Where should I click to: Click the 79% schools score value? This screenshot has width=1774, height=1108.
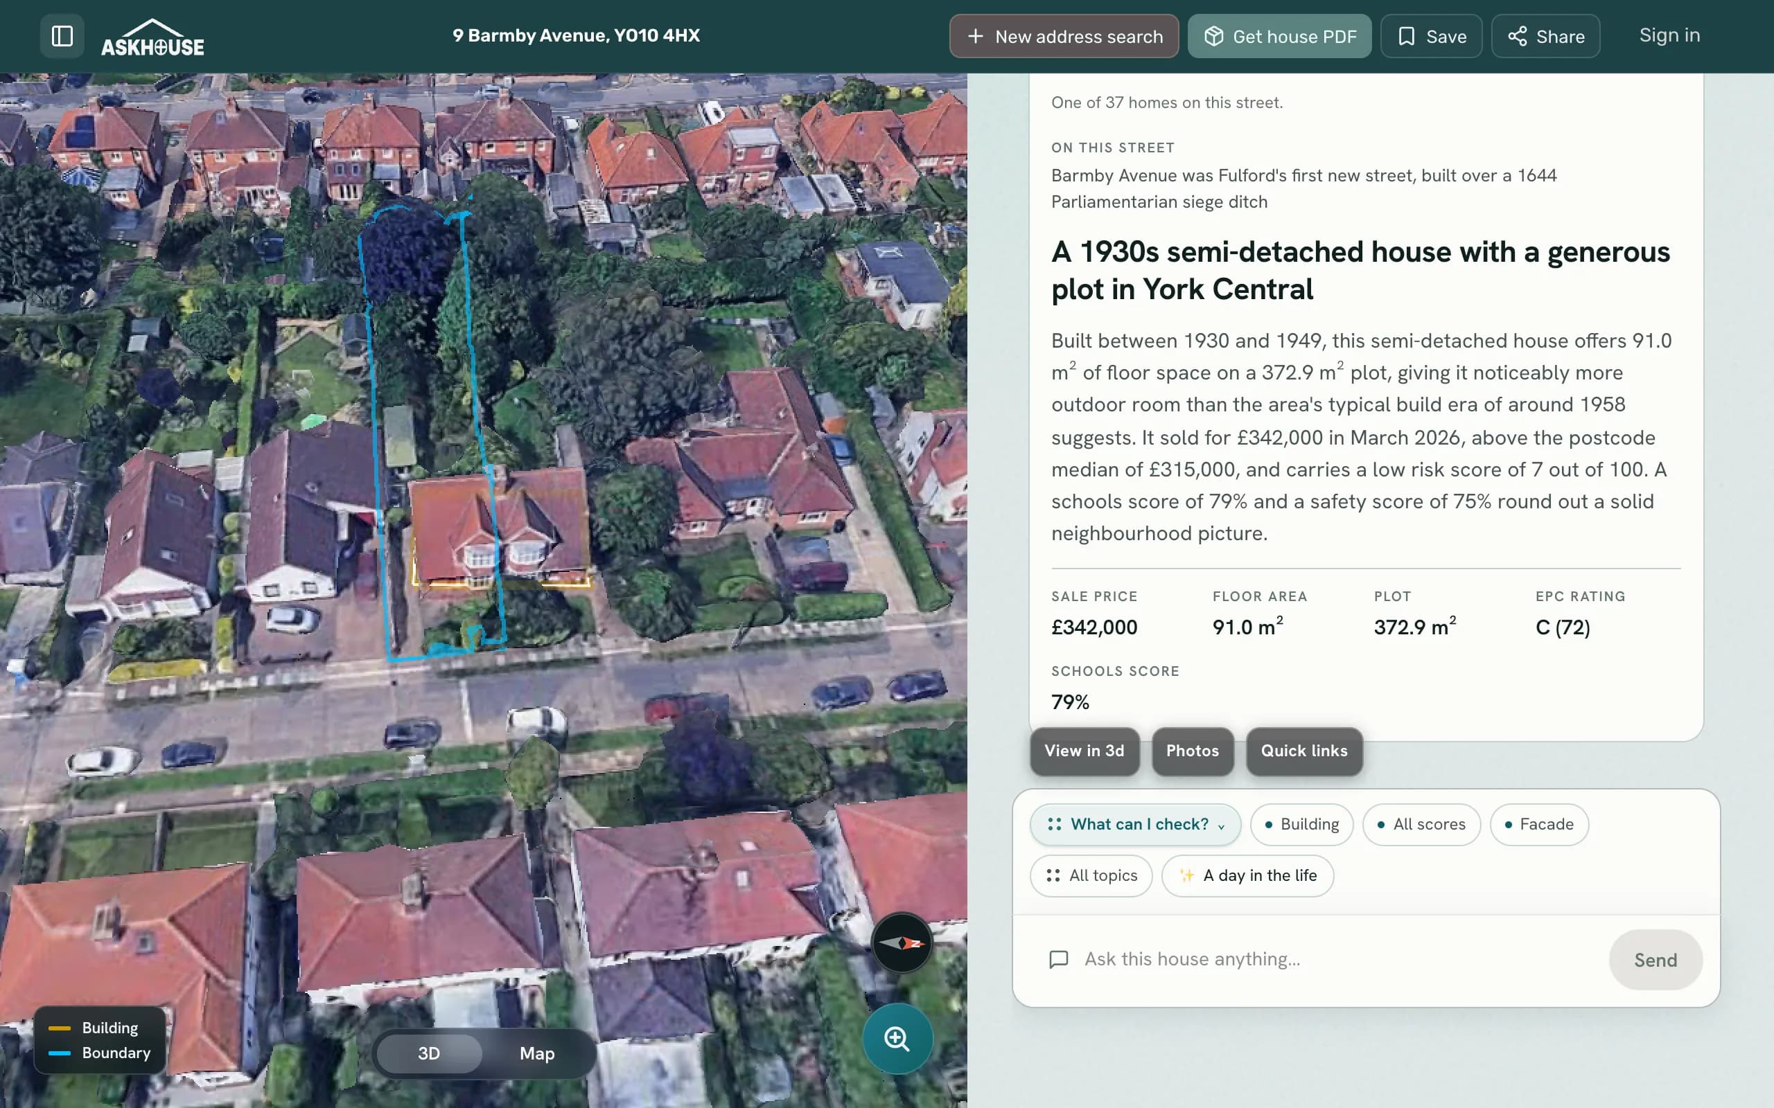pos(1069,702)
